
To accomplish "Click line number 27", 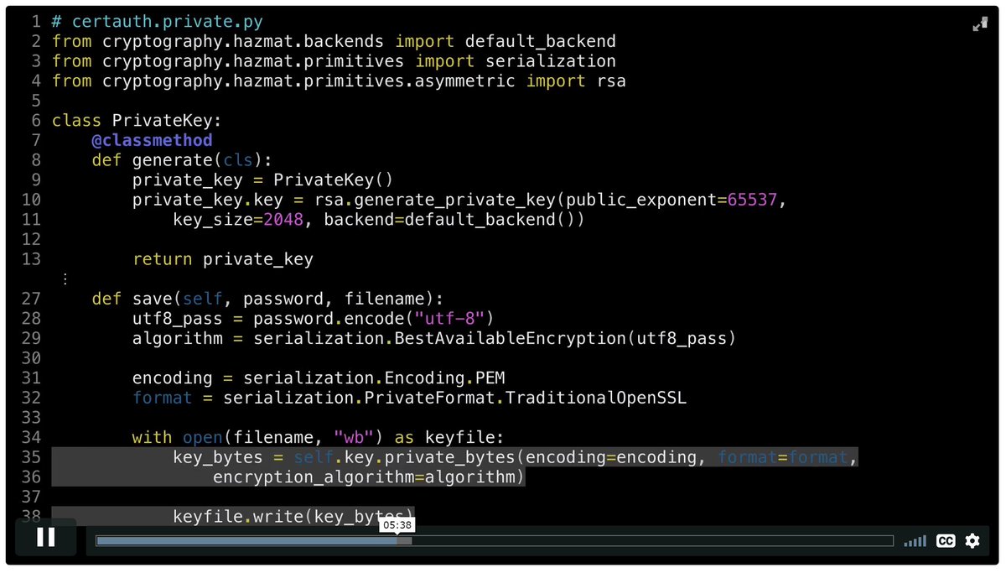I will click(31, 298).
